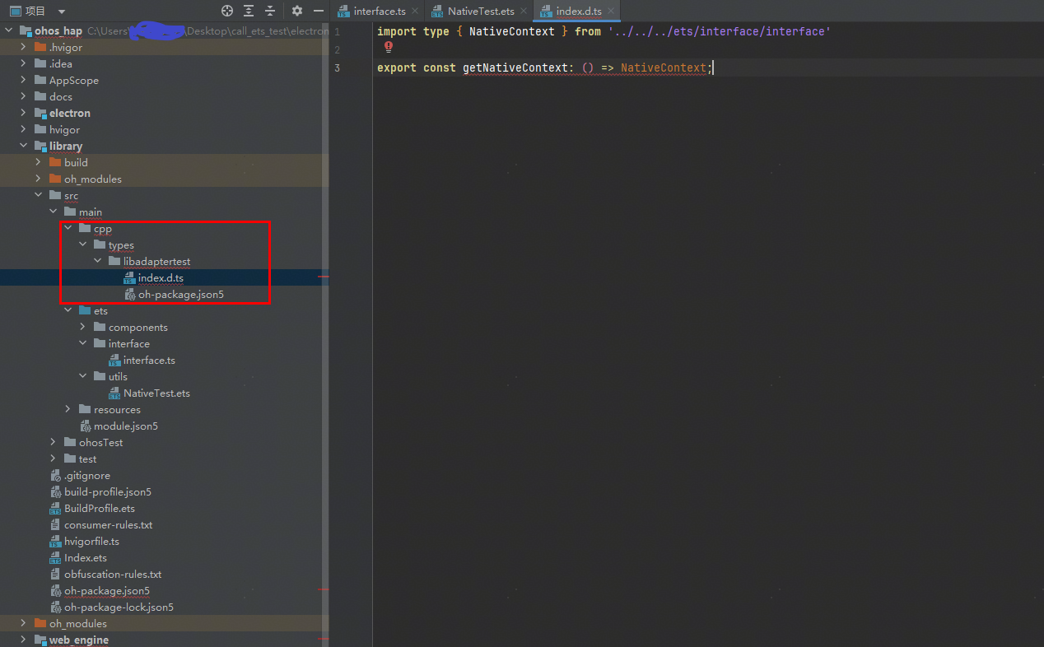Open Index.ets file
Screen dimensions: 1044x647
pos(86,558)
